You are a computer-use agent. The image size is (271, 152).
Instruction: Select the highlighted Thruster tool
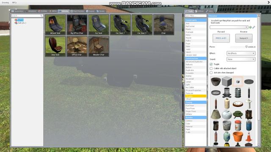coord(196,96)
